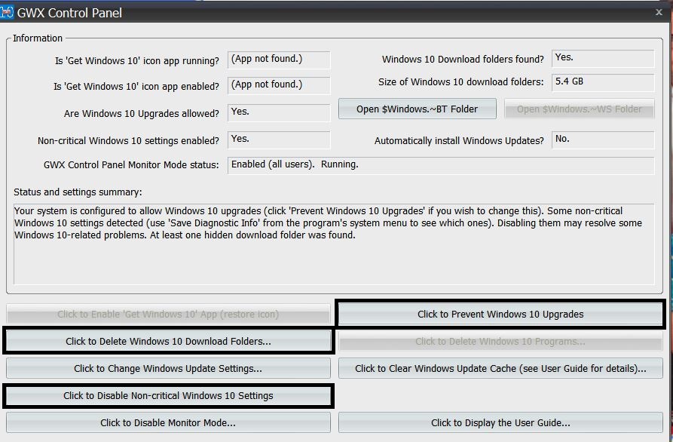Disable Non-critical Windows 10 Settings
Viewport: 673px width, 442px height.
pyautogui.click(x=168, y=395)
